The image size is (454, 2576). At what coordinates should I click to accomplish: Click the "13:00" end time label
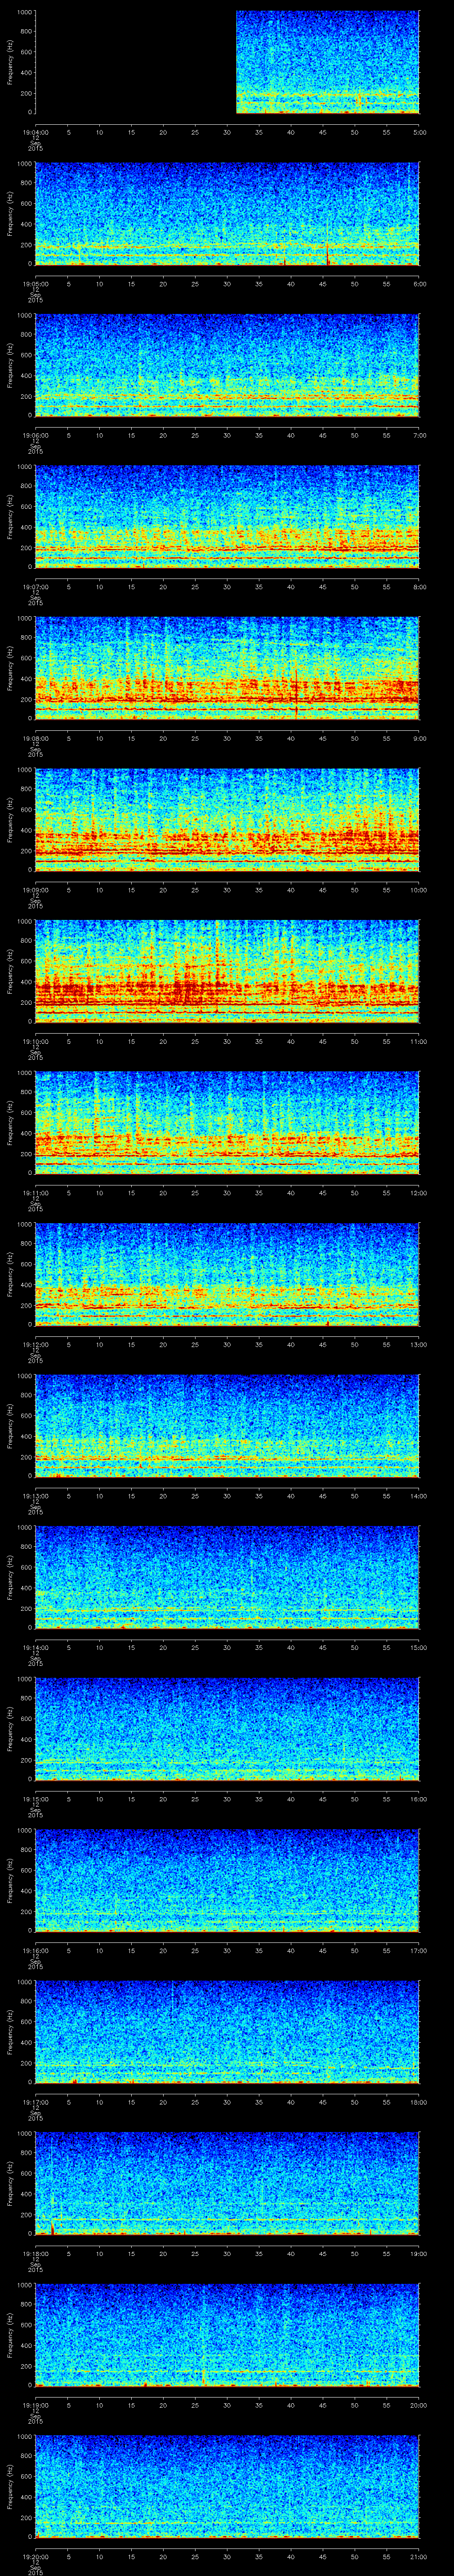pyautogui.click(x=419, y=1343)
